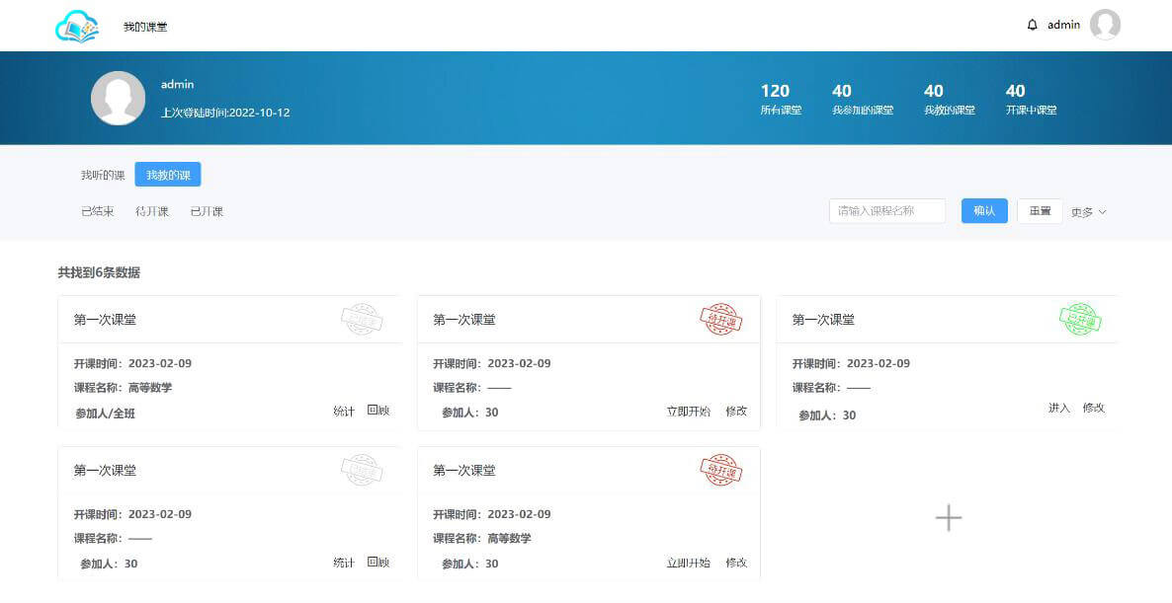Open the notification bell
Image resolution: width=1172 pixels, height=603 pixels.
[x=1033, y=25]
